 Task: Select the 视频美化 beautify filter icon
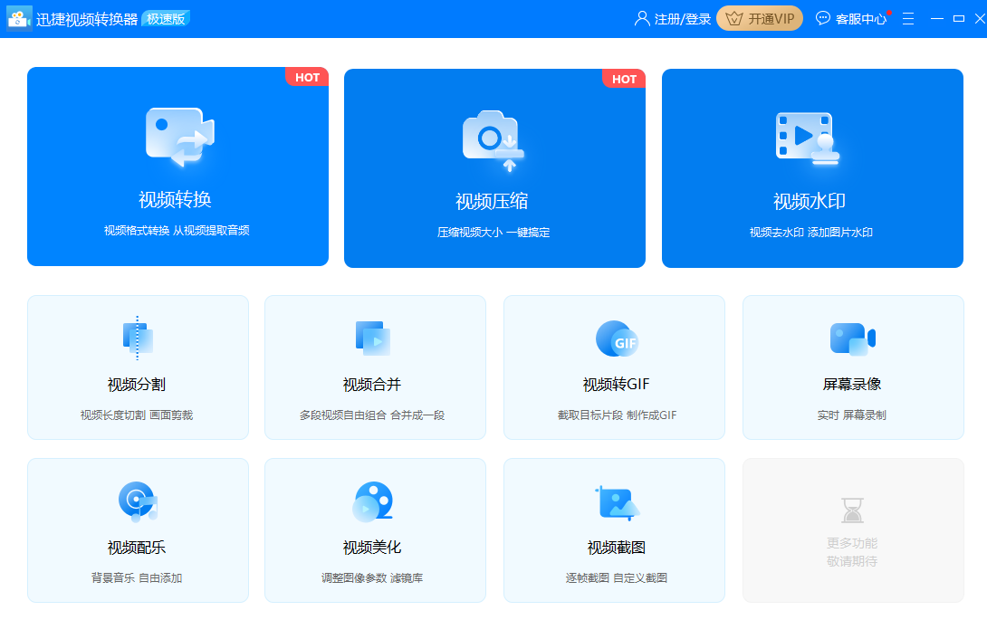(x=375, y=499)
